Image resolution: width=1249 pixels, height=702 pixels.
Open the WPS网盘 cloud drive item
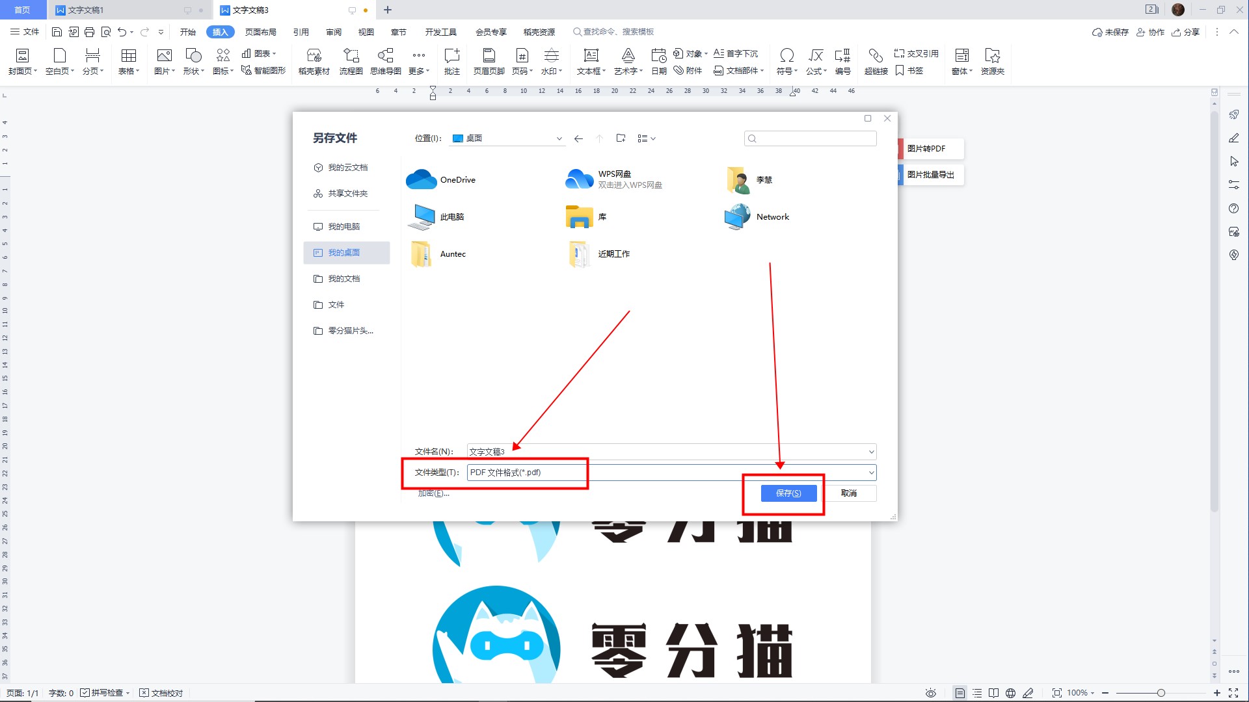point(613,179)
